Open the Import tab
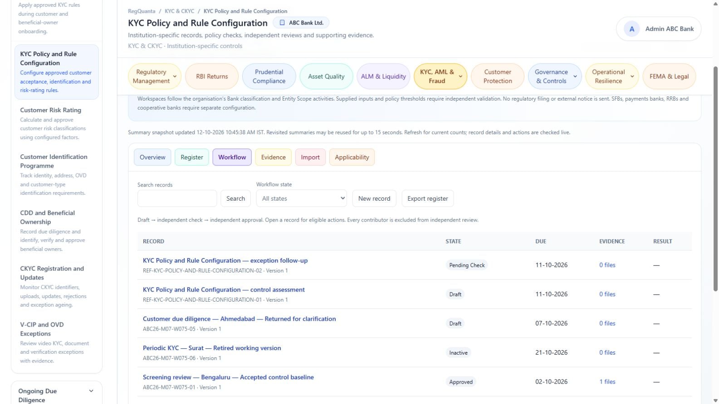The width and height of the screenshot is (719, 404). click(x=310, y=157)
